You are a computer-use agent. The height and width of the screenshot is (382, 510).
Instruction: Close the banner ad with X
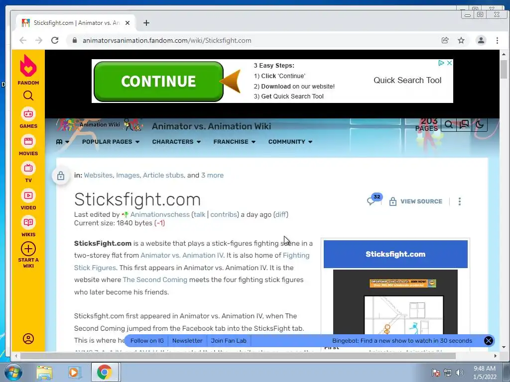[449, 63]
